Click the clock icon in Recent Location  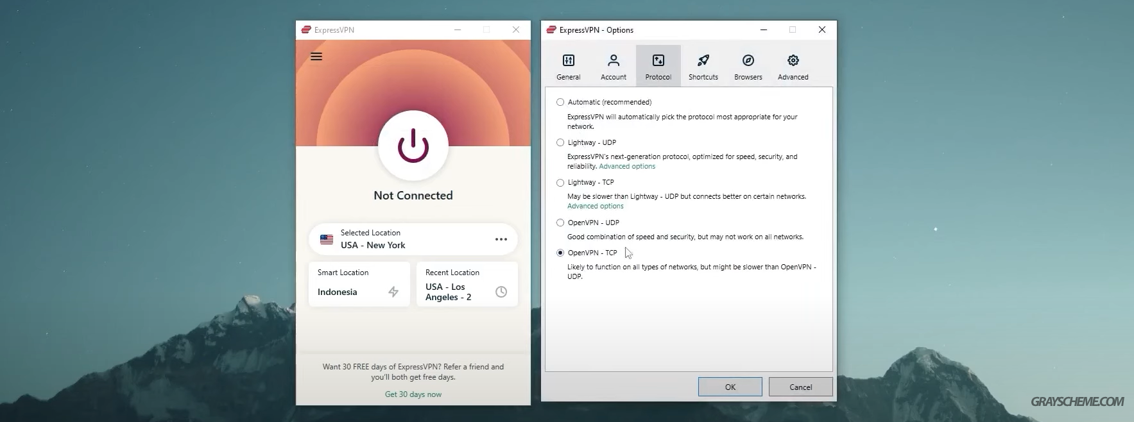501,292
